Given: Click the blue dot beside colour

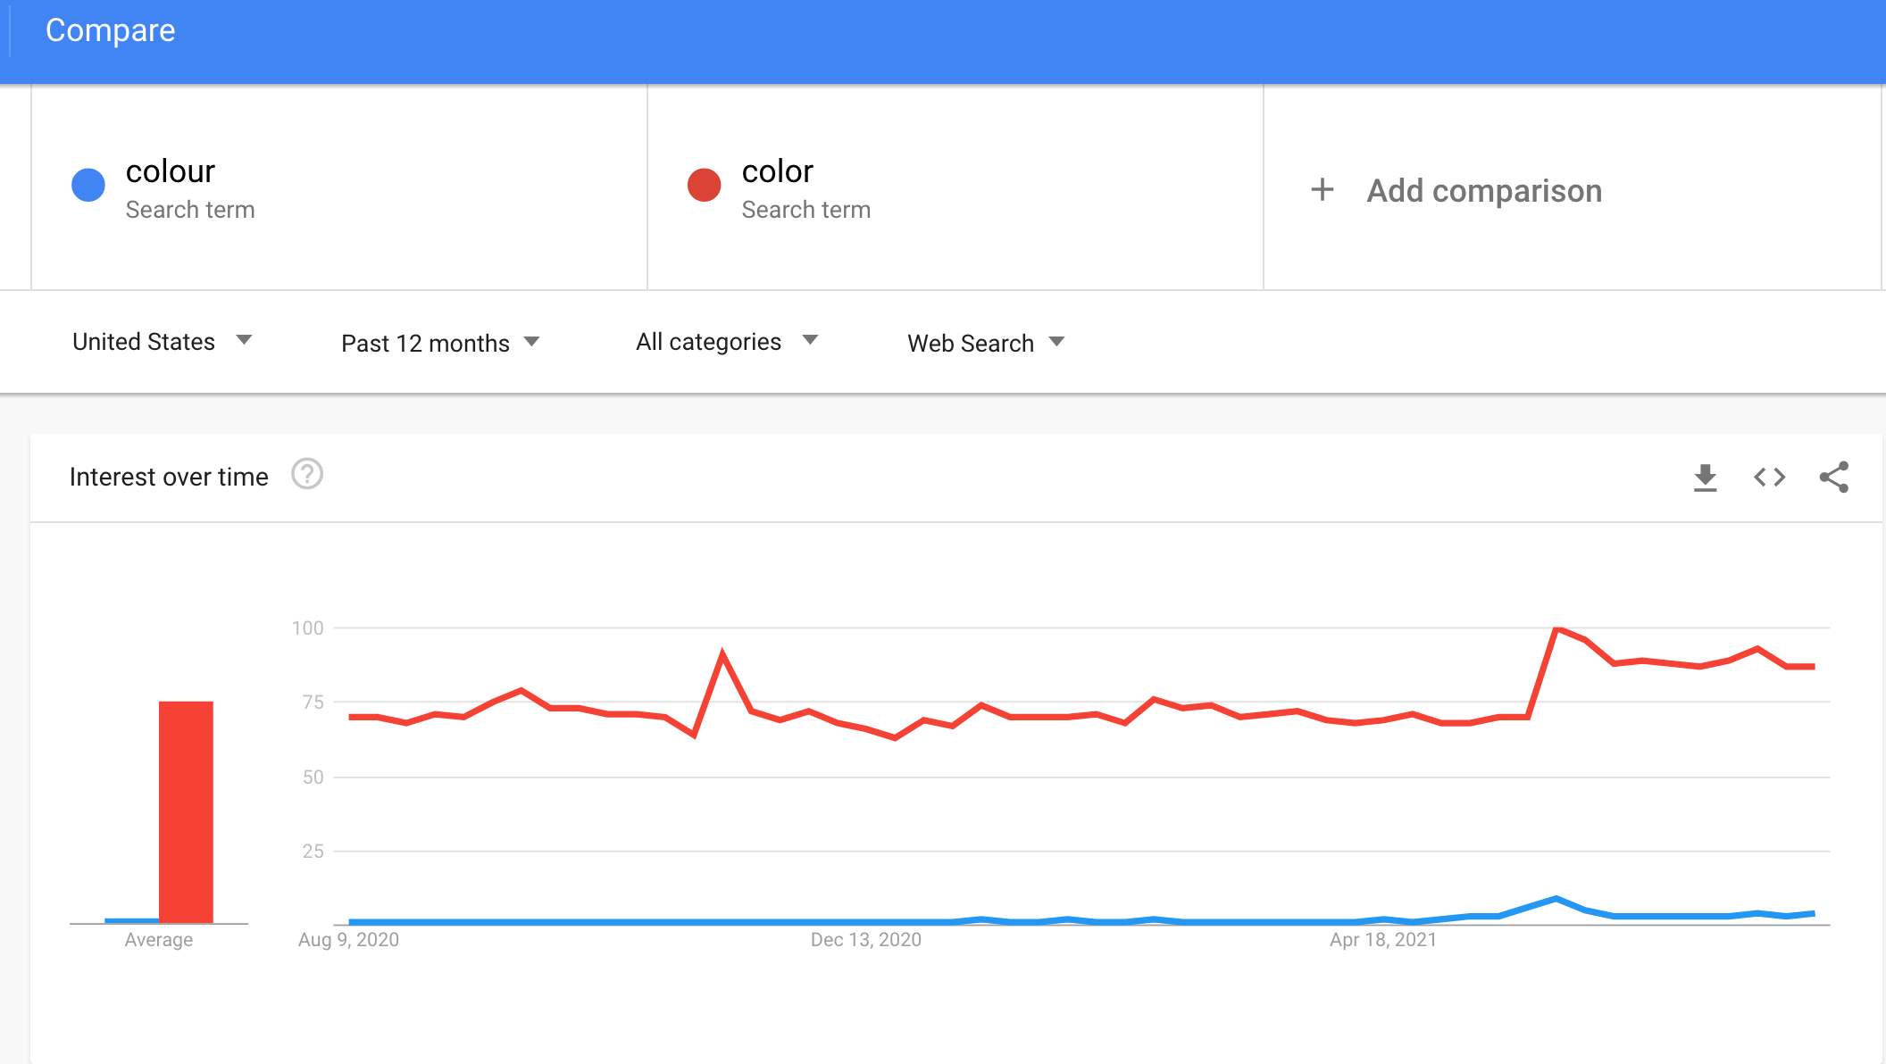Looking at the screenshot, I should click(x=88, y=185).
